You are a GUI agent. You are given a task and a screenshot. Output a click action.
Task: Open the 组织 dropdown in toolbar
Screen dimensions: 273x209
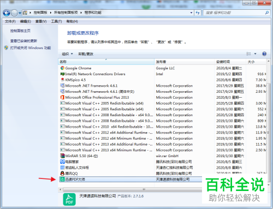[67, 54]
